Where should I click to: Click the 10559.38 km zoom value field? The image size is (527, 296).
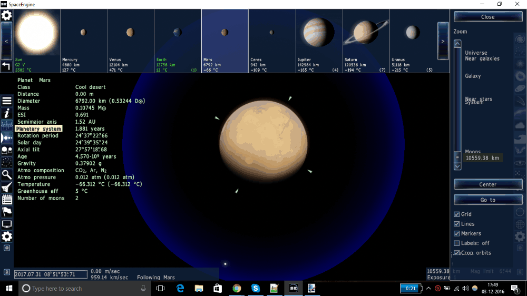[482, 158]
